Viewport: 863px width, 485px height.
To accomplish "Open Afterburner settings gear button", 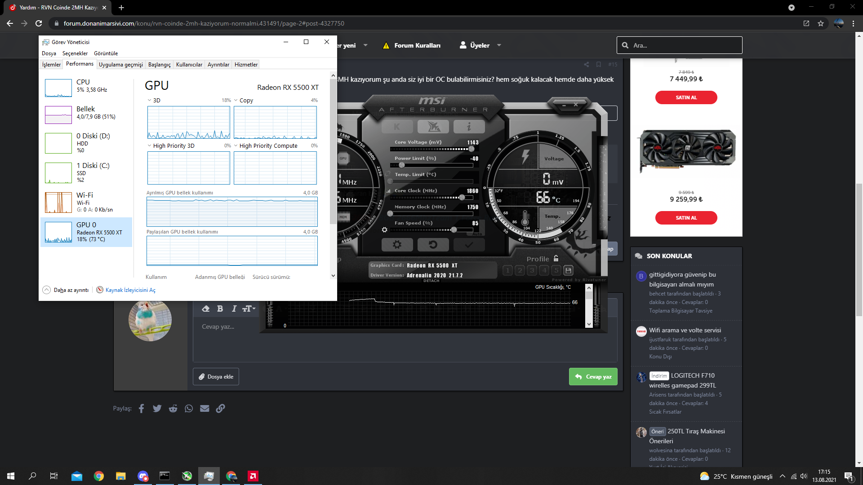I will pos(397,245).
